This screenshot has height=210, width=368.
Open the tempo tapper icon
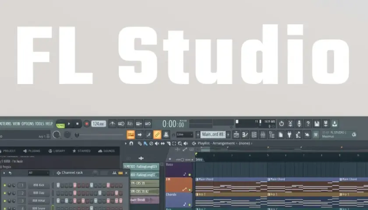tap(298, 135)
